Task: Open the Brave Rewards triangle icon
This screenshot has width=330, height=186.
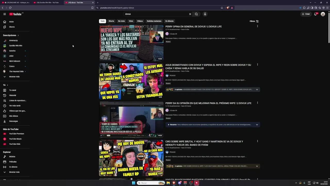Action: click(x=232, y=8)
